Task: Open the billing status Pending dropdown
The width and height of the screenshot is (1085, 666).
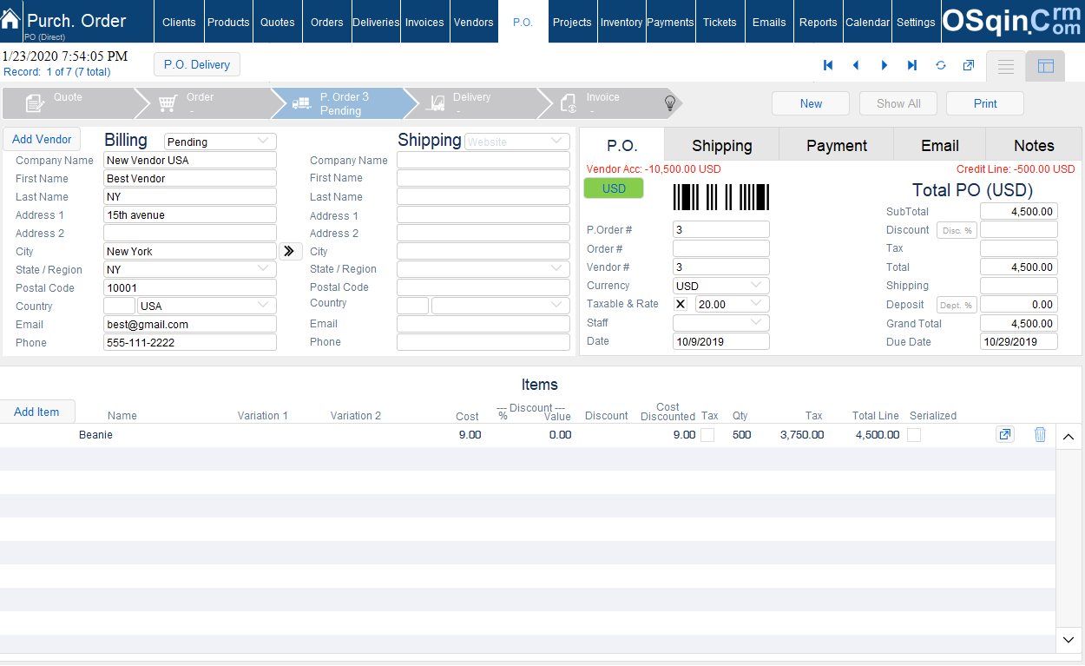Action: (220, 142)
